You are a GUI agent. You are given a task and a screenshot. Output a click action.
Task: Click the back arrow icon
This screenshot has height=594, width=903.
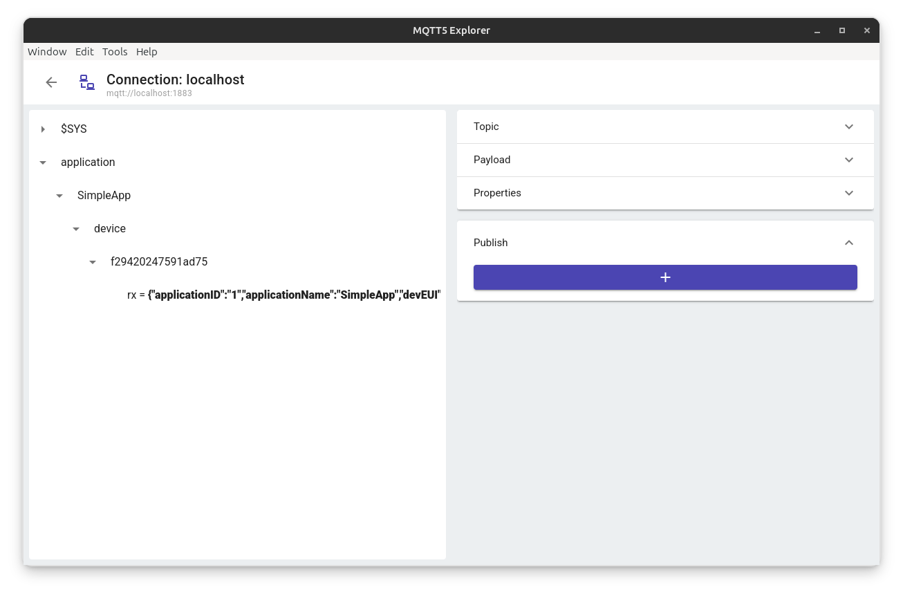[51, 82]
